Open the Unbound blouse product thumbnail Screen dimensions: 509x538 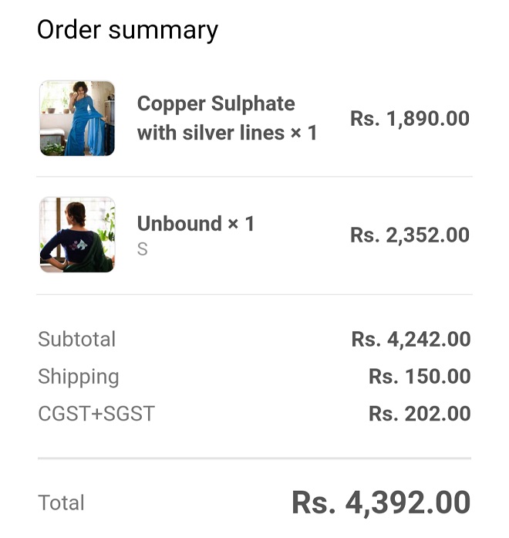tap(77, 235)
